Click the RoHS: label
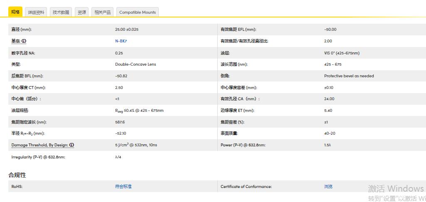 [17, 187]
